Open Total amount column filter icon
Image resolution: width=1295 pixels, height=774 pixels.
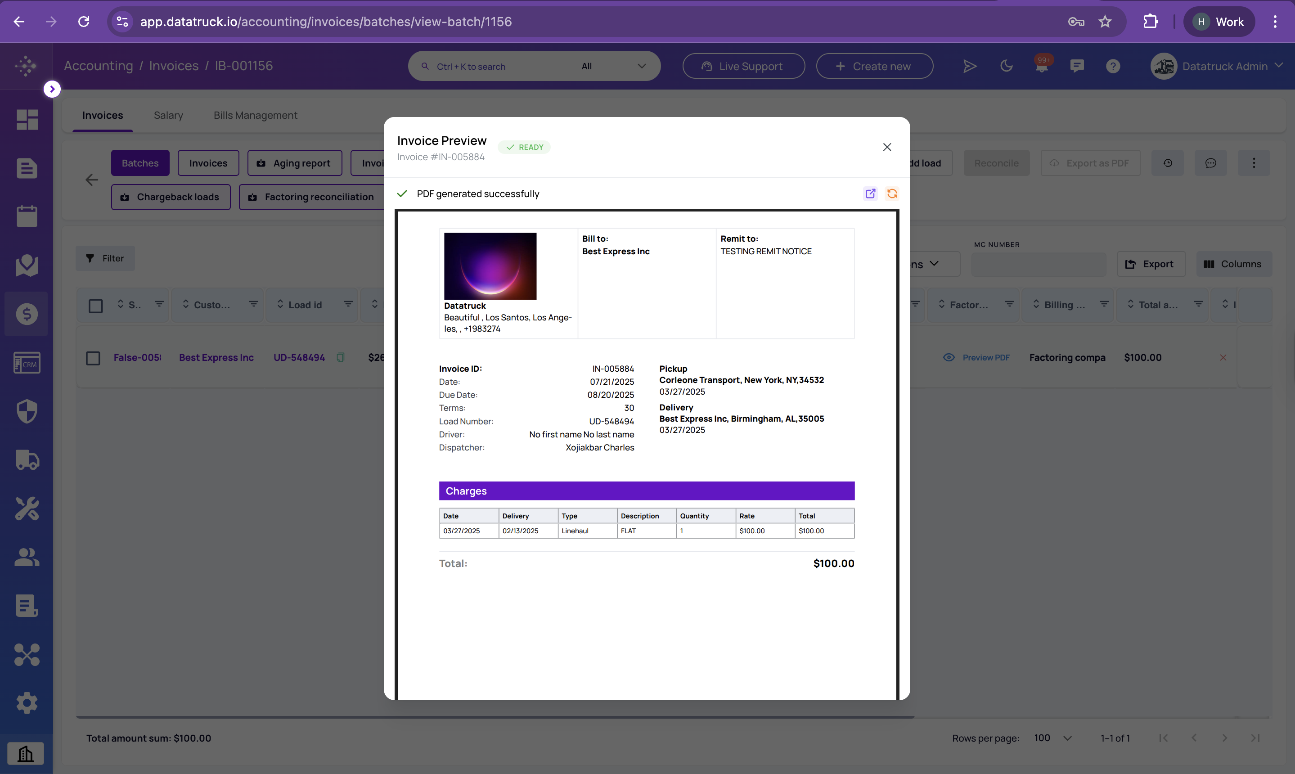pos(1199,304)
